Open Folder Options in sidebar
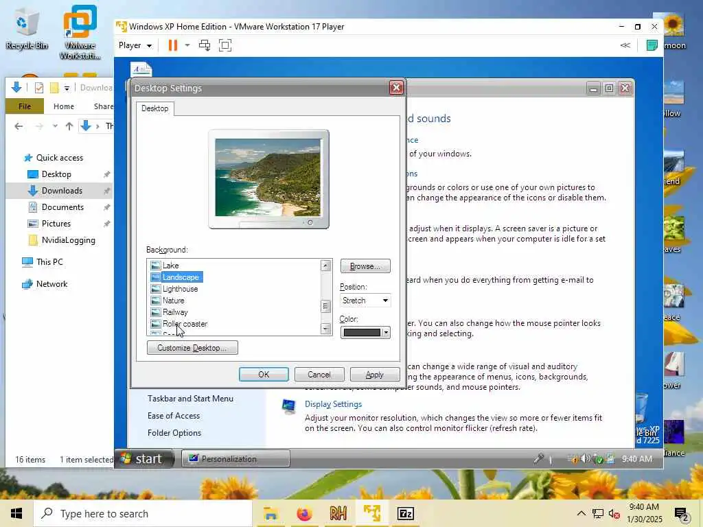This screenshot has width=703, height=527. [x=174, y=432]
